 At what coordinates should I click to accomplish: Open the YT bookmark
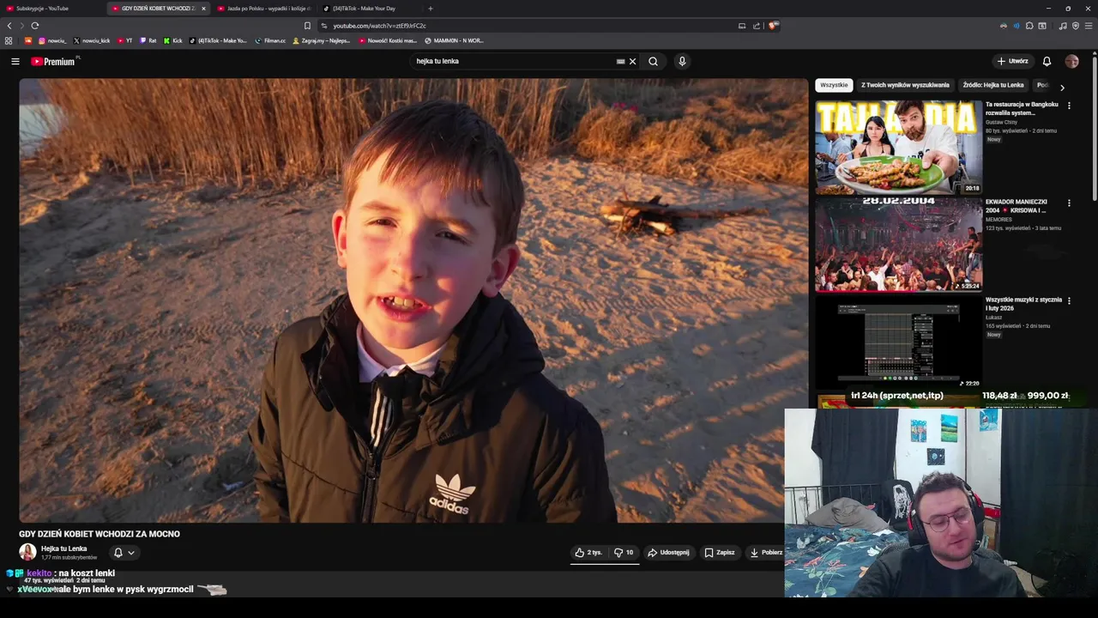[x=125, y=40]
